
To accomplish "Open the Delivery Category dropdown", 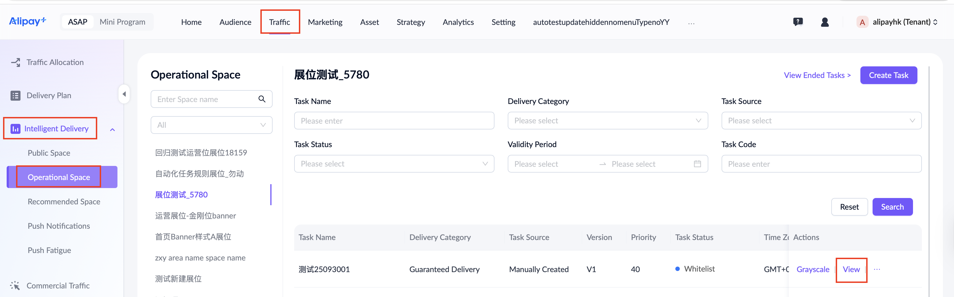I will click(x=607, y=121).
